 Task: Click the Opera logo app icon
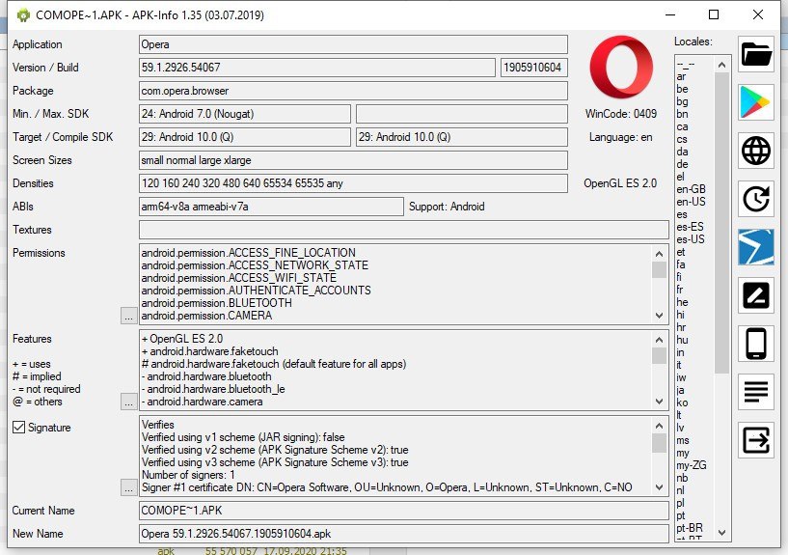point(621,67)
